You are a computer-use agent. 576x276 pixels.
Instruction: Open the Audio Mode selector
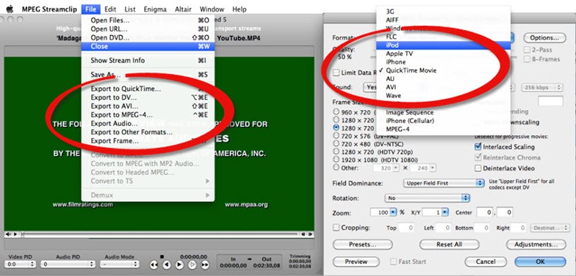120,264
